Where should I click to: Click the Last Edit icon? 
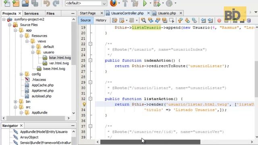click(x=114, y=21)
